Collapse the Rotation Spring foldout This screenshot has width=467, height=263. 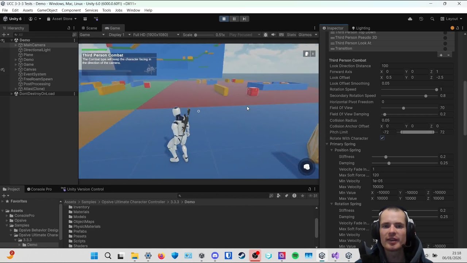(x=332, y=204)
